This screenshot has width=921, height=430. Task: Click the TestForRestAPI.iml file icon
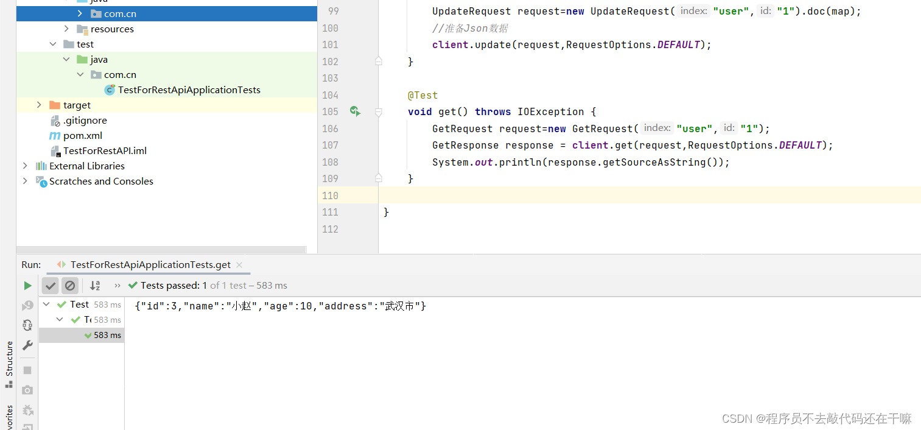click(55, 151)
